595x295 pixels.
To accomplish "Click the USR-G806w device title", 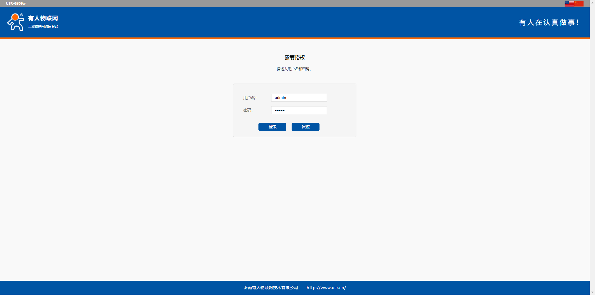I will pos(16,3).
